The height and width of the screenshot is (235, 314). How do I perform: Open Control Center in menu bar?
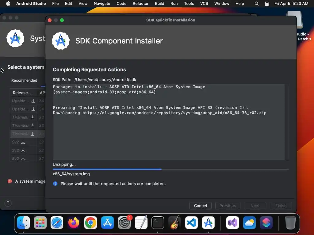267,4
